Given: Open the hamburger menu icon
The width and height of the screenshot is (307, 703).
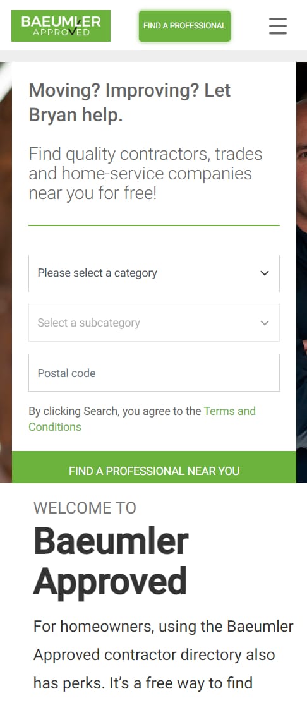Looking at the screenshot, I should (277, 26).
